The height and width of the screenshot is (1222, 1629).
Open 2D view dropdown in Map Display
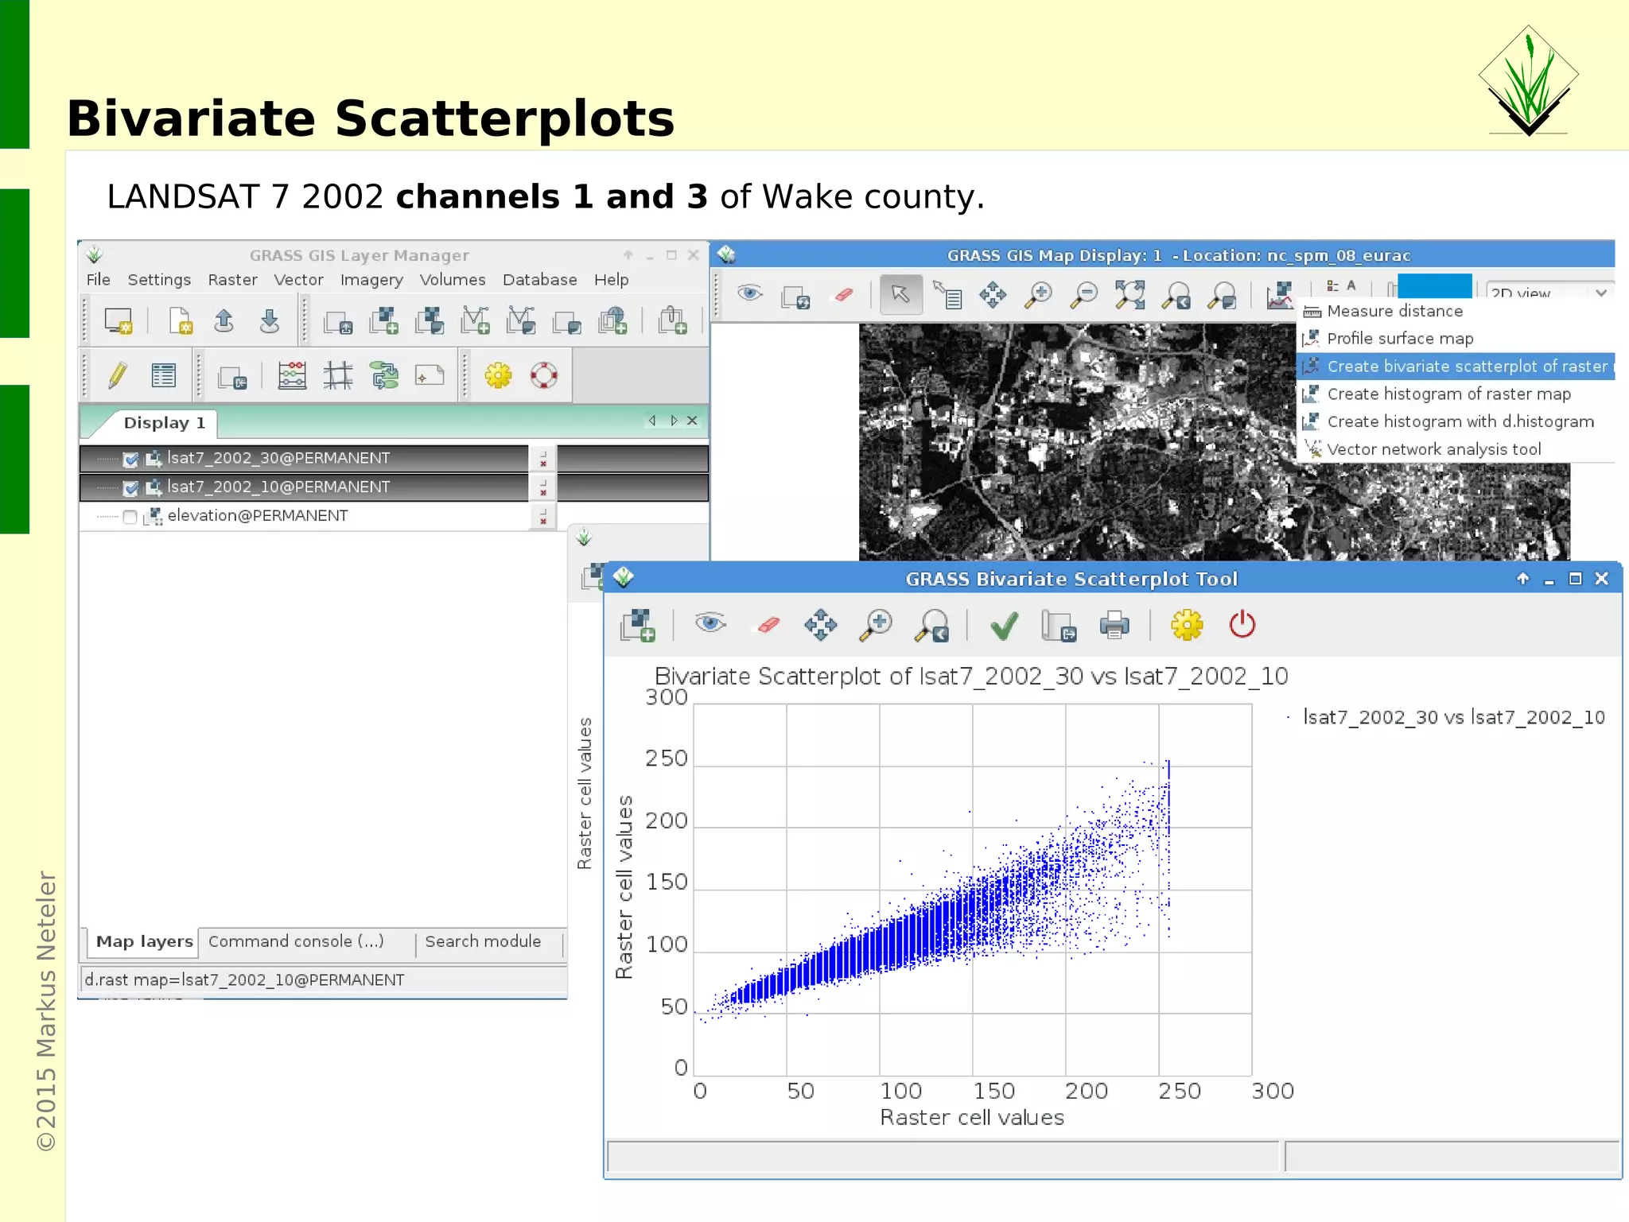coord(1549,293)
